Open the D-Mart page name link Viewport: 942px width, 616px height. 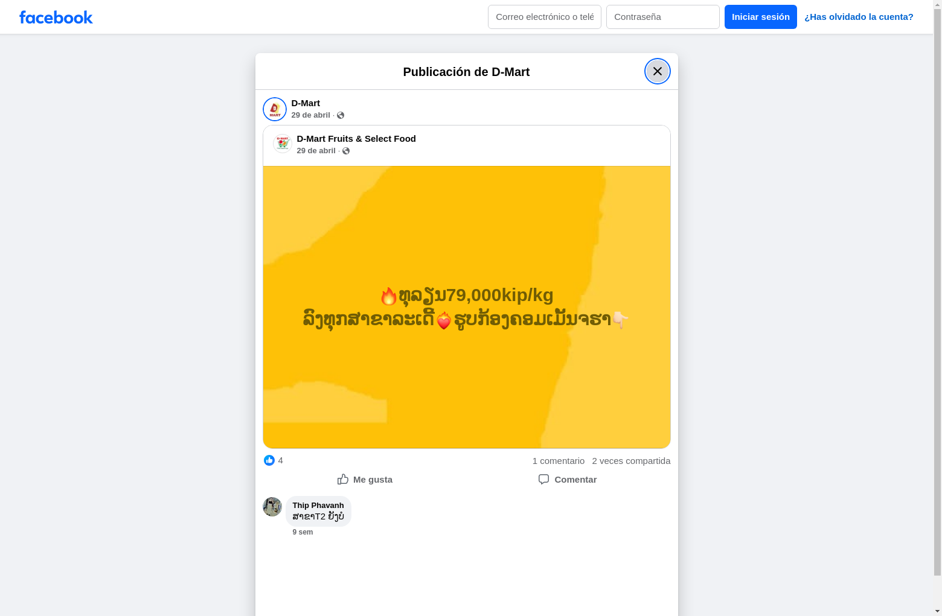pyautogui.click(x=306, y=103)
